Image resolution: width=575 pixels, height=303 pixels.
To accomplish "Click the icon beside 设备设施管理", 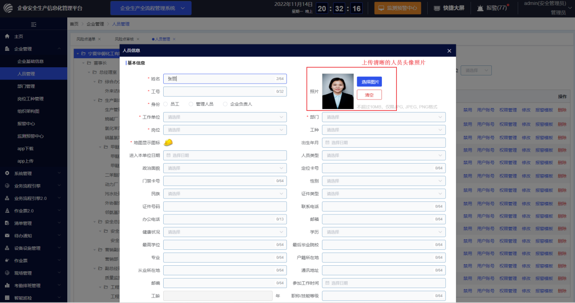I will 7,248.
